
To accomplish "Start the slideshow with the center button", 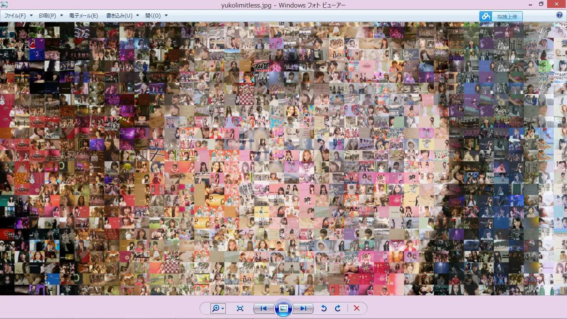I will pyautogui.click(x=283, y=308).
